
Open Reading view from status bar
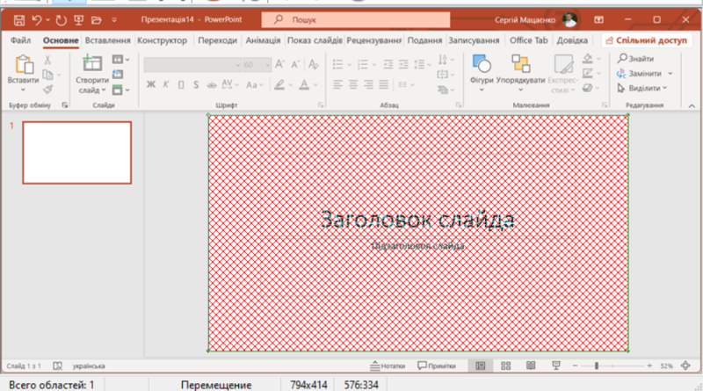pos(530,366)
